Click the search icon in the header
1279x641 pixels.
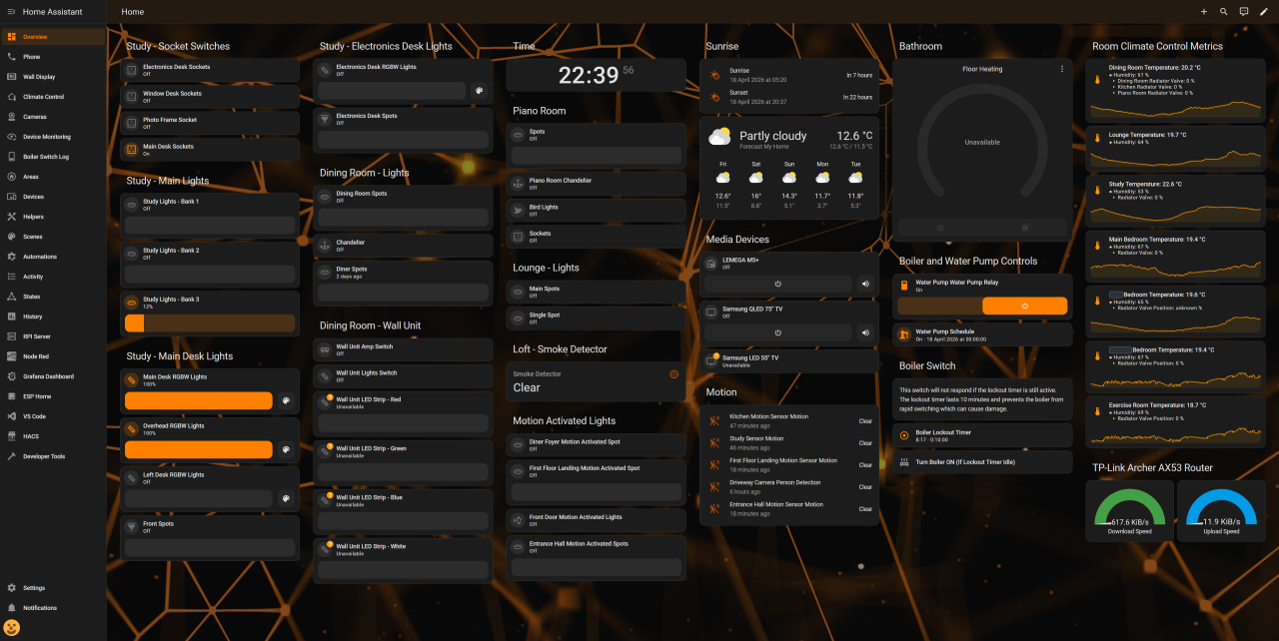(1223, 11)
